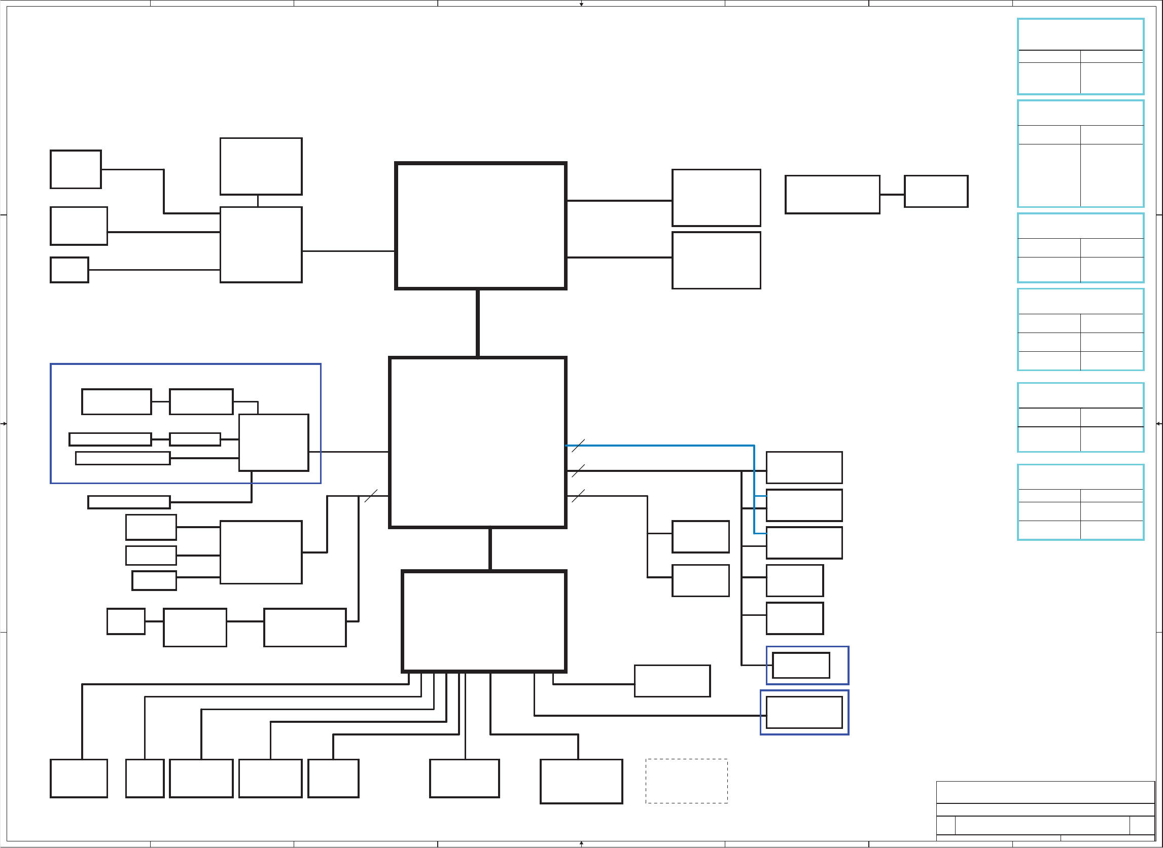Click the largest thick-bordered block at top center

[x=480, y=226]
